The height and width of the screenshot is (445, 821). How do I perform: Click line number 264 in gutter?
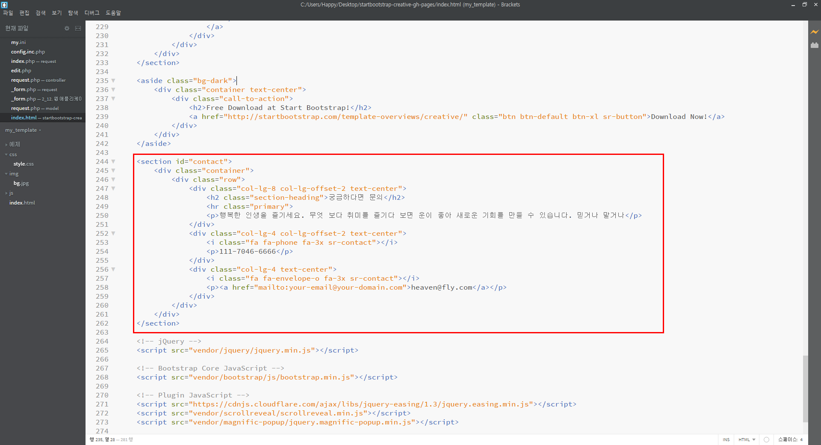click(102, 341)
